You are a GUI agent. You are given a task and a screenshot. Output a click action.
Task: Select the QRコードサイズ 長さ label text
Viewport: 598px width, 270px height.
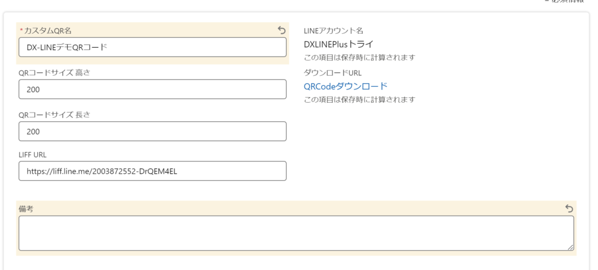54,114
